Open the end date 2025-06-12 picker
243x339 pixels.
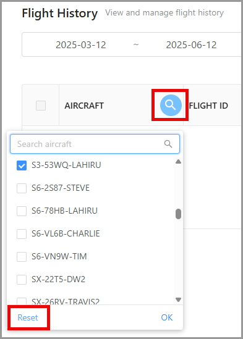point(191,45)
